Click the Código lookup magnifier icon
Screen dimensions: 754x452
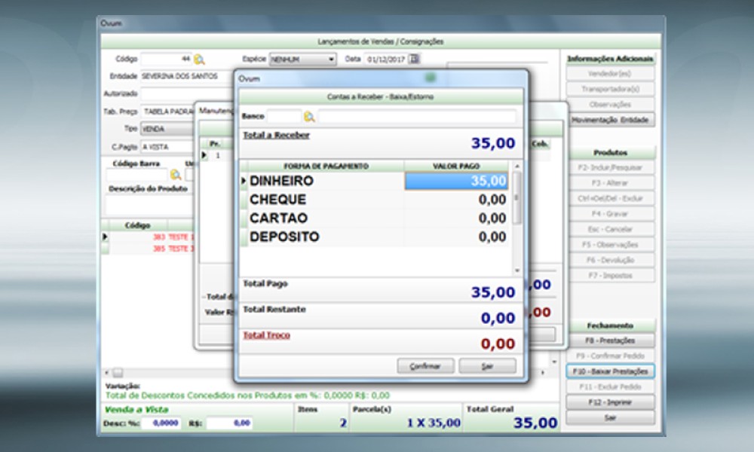(199, 59)
